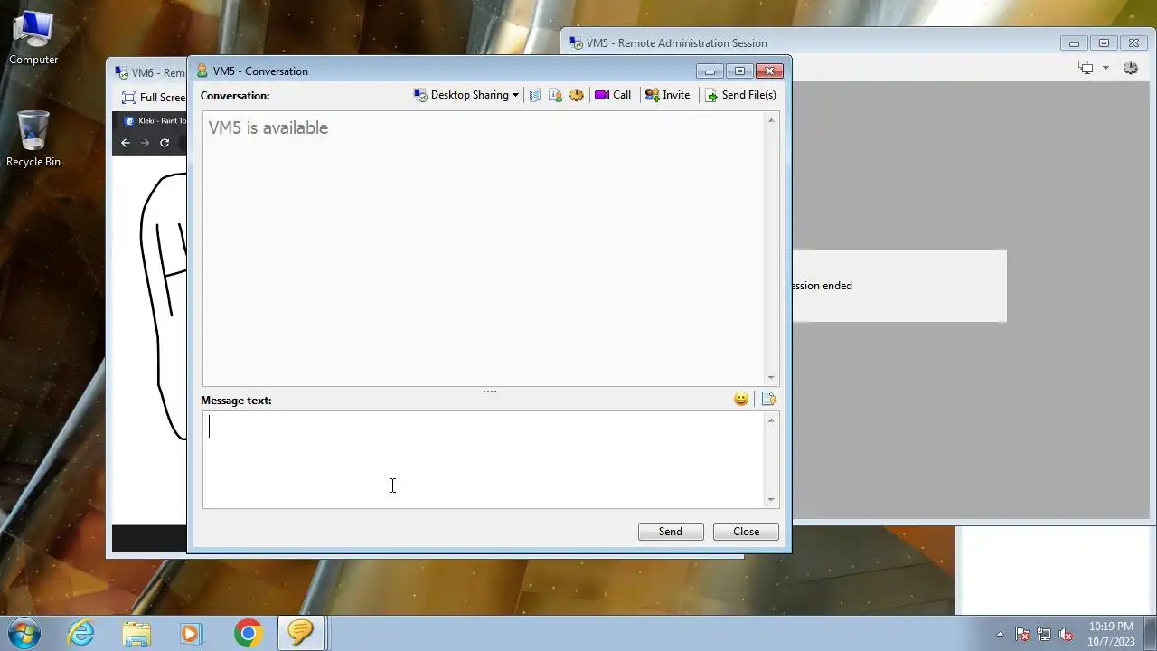Select the Kleki Paint tab in VM6 window
This screenshot has width=1157, height=651.
click(155, 121)
